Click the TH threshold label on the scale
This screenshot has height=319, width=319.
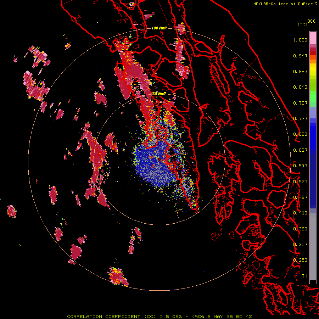tap(304, 276)
